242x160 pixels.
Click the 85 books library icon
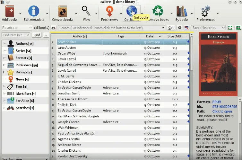(x=182, y=12)
